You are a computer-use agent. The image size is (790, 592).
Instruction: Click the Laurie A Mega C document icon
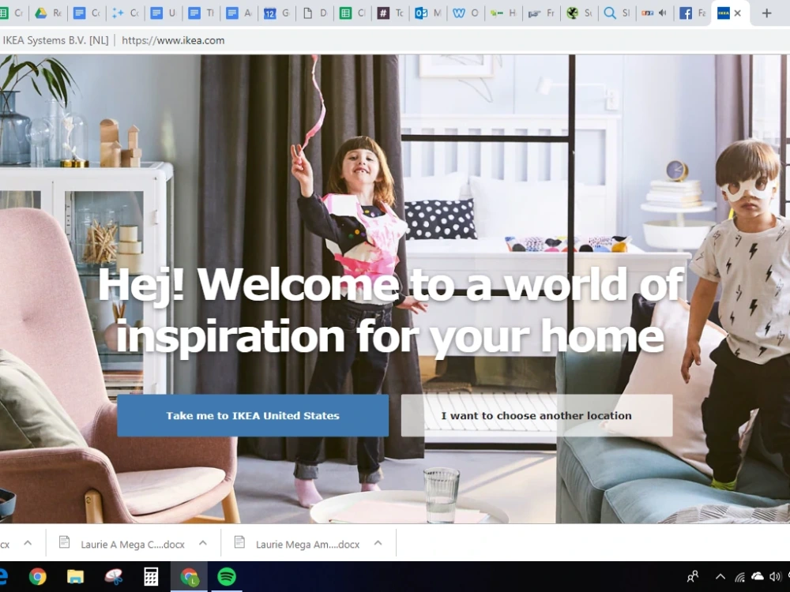point(64,541)
